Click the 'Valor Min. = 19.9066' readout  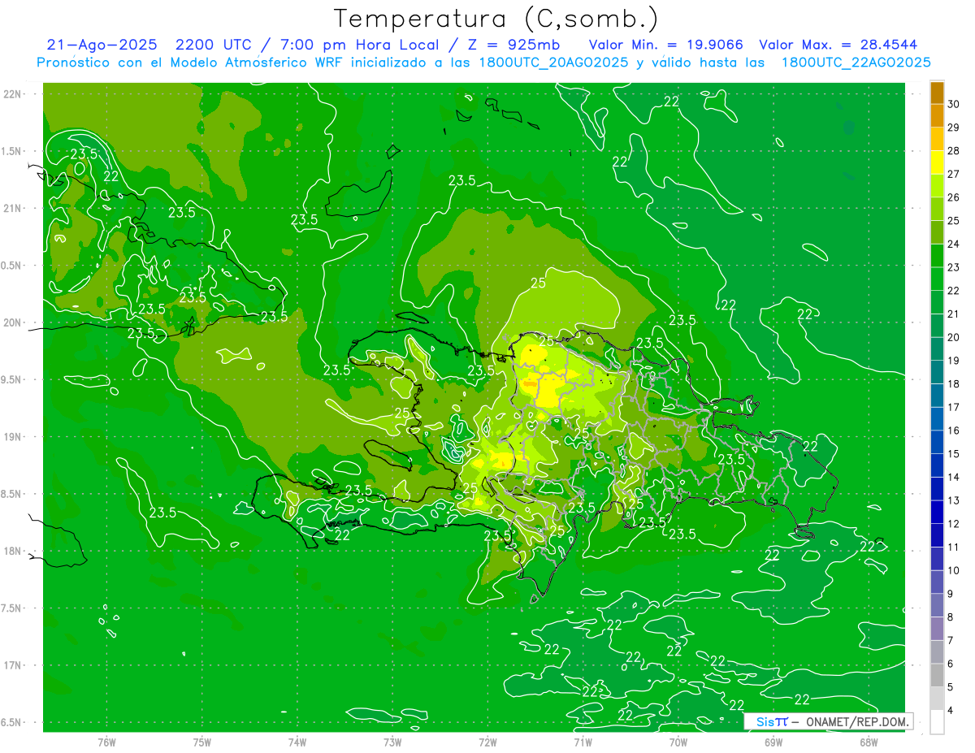point(666,45)
